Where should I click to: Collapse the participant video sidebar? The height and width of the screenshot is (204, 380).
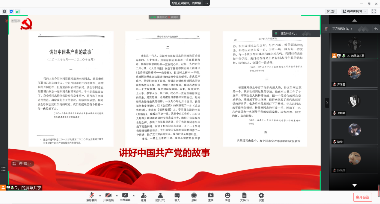pos(327,103)
